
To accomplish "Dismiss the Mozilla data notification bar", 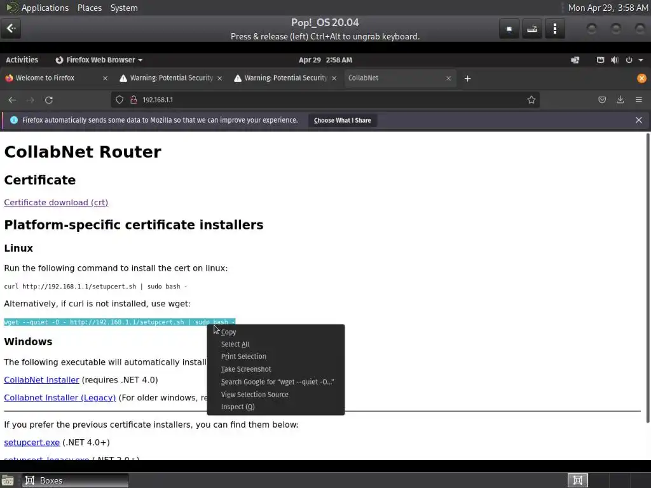I will pos(638,120).
